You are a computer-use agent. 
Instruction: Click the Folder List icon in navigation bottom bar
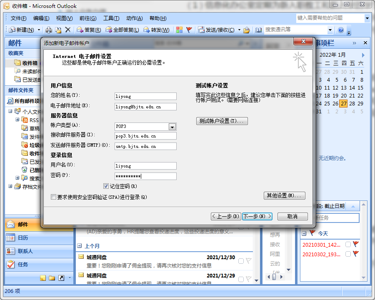click(52, 278)
